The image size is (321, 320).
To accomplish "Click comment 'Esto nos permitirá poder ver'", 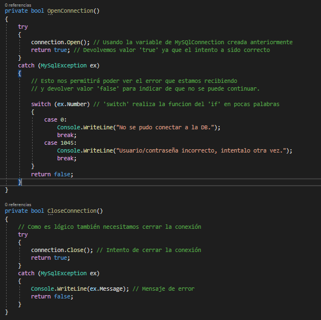I will click(x=134, y=81).
